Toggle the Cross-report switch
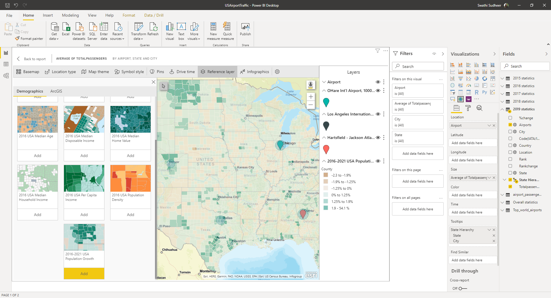Image resolution: width=551 pixels, height=298 pixels. tap(463, 289)
